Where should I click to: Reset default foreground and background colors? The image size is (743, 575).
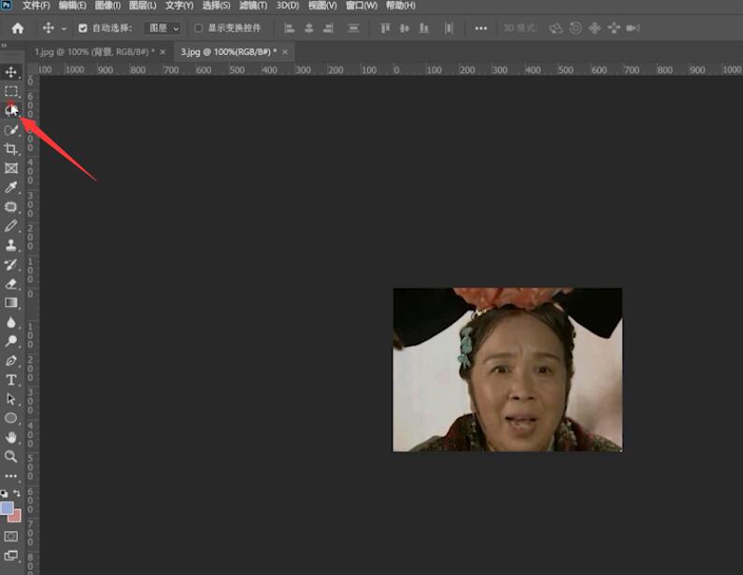[5, 493]
